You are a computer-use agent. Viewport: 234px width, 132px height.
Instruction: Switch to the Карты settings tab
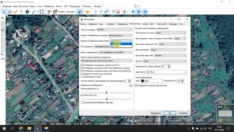tap(83, 24)
